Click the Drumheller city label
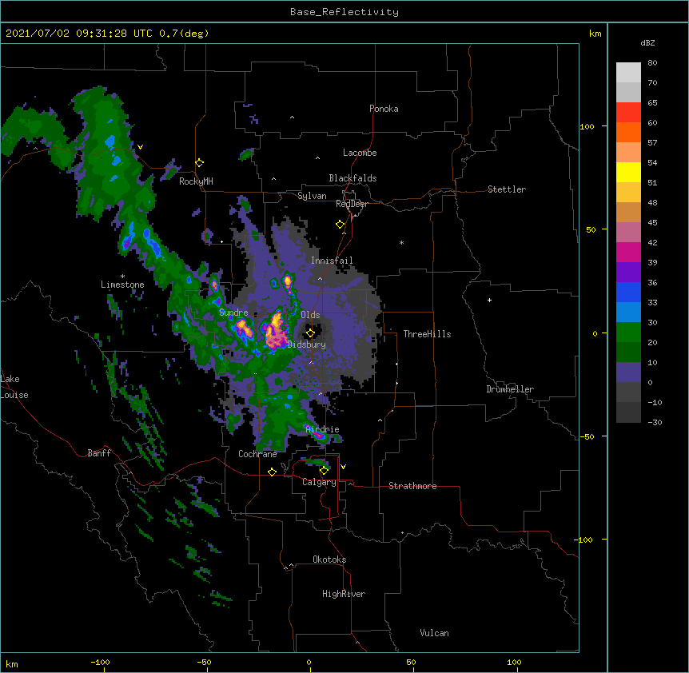 [510, 389]
